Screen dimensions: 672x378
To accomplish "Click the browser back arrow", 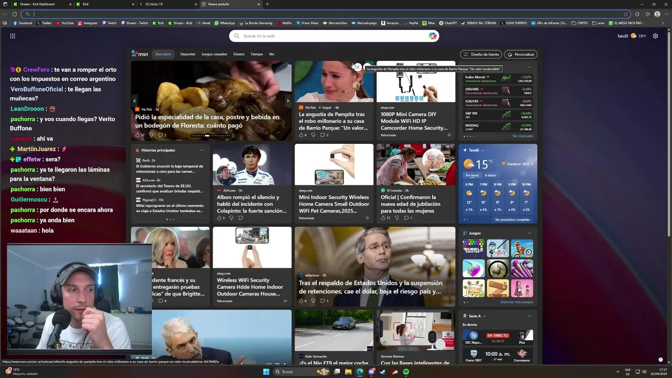I will [x=5, y=14].
